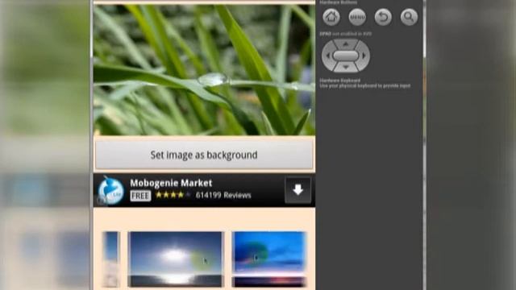Click the DPAD up arrow
The width and height of the screenshot is (516, 290).
coord(346,43)
